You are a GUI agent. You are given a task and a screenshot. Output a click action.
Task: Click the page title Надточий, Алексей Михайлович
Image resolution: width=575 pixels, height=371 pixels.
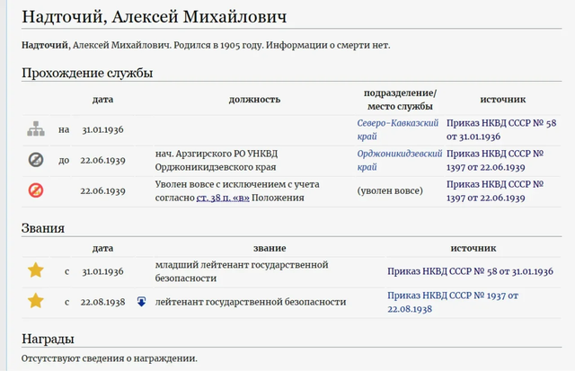[168, 17]
